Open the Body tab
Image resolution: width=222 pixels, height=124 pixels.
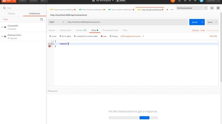95,30
